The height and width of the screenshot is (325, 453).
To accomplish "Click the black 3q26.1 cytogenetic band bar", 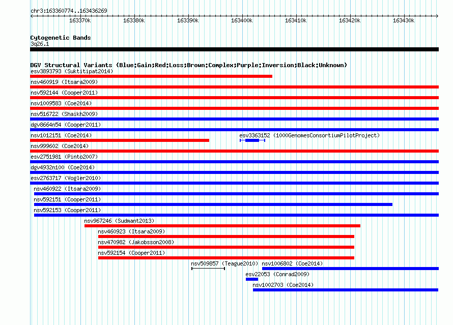I will (234, 49).
